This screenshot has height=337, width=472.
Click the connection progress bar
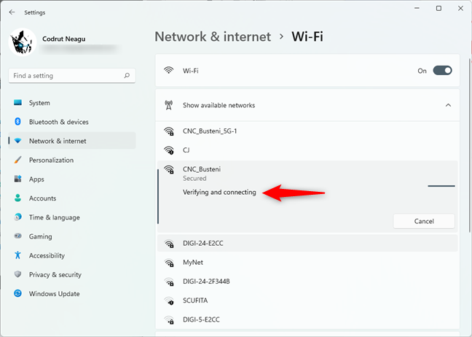click(441, 186)
